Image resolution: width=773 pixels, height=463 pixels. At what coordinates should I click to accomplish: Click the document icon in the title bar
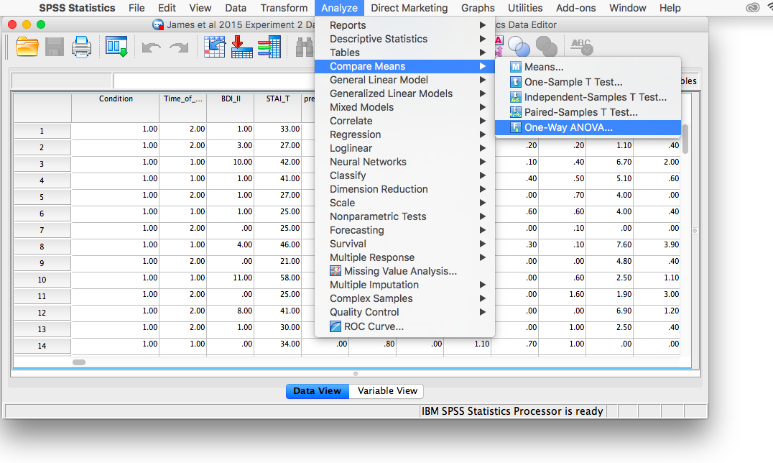[158, 24]
